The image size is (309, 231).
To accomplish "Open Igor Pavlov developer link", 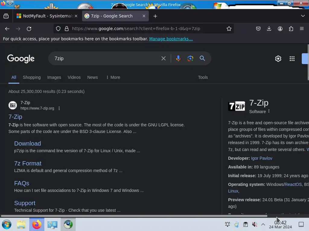I will (262, 158).
